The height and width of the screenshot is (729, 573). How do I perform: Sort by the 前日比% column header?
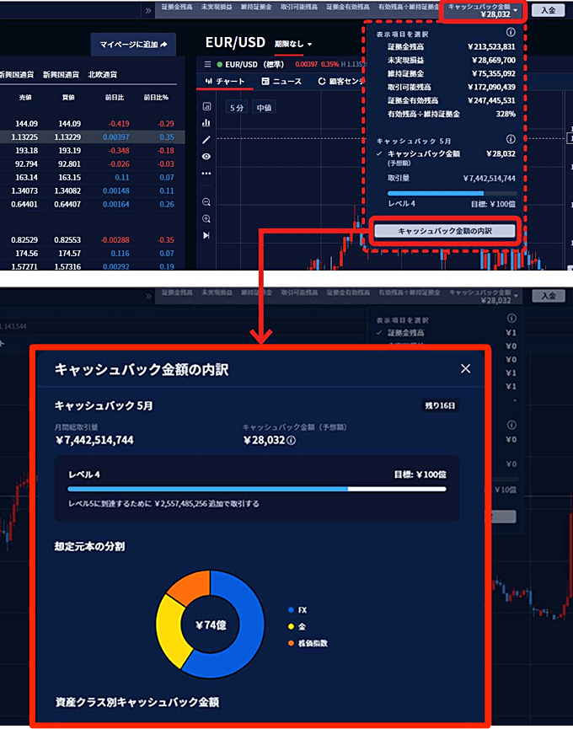tap(156, 97)
